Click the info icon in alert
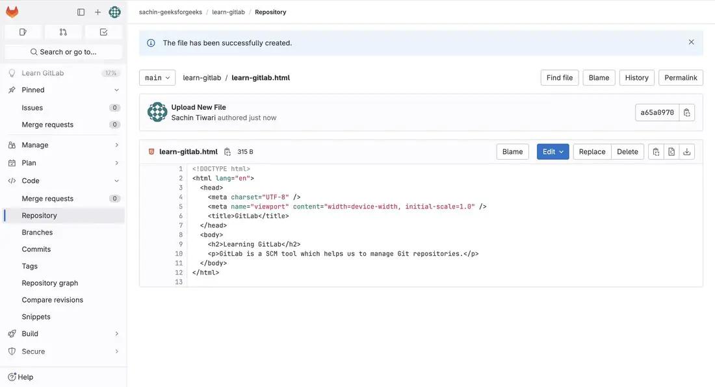715x387 pixels. [151, 43]
